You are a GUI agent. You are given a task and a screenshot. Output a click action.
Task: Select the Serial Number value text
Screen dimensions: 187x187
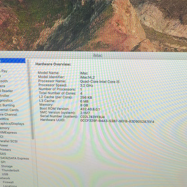point(93,117)
